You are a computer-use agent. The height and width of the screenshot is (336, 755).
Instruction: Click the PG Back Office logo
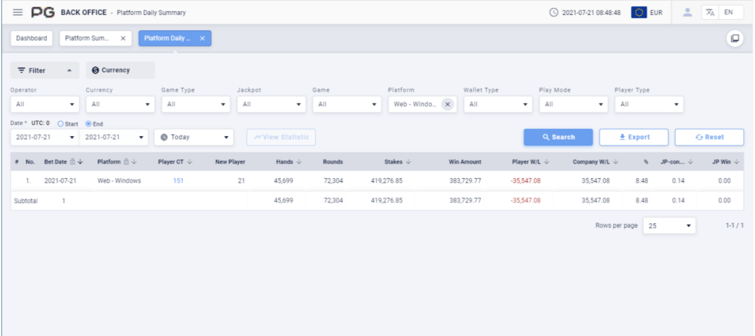(43, 13)
